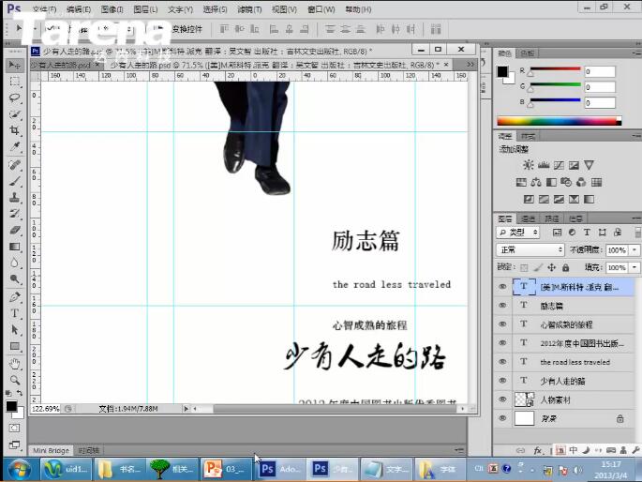Hide the 背景 layer
This screenshot has width=642, height=482.
(x=502, y=418)
